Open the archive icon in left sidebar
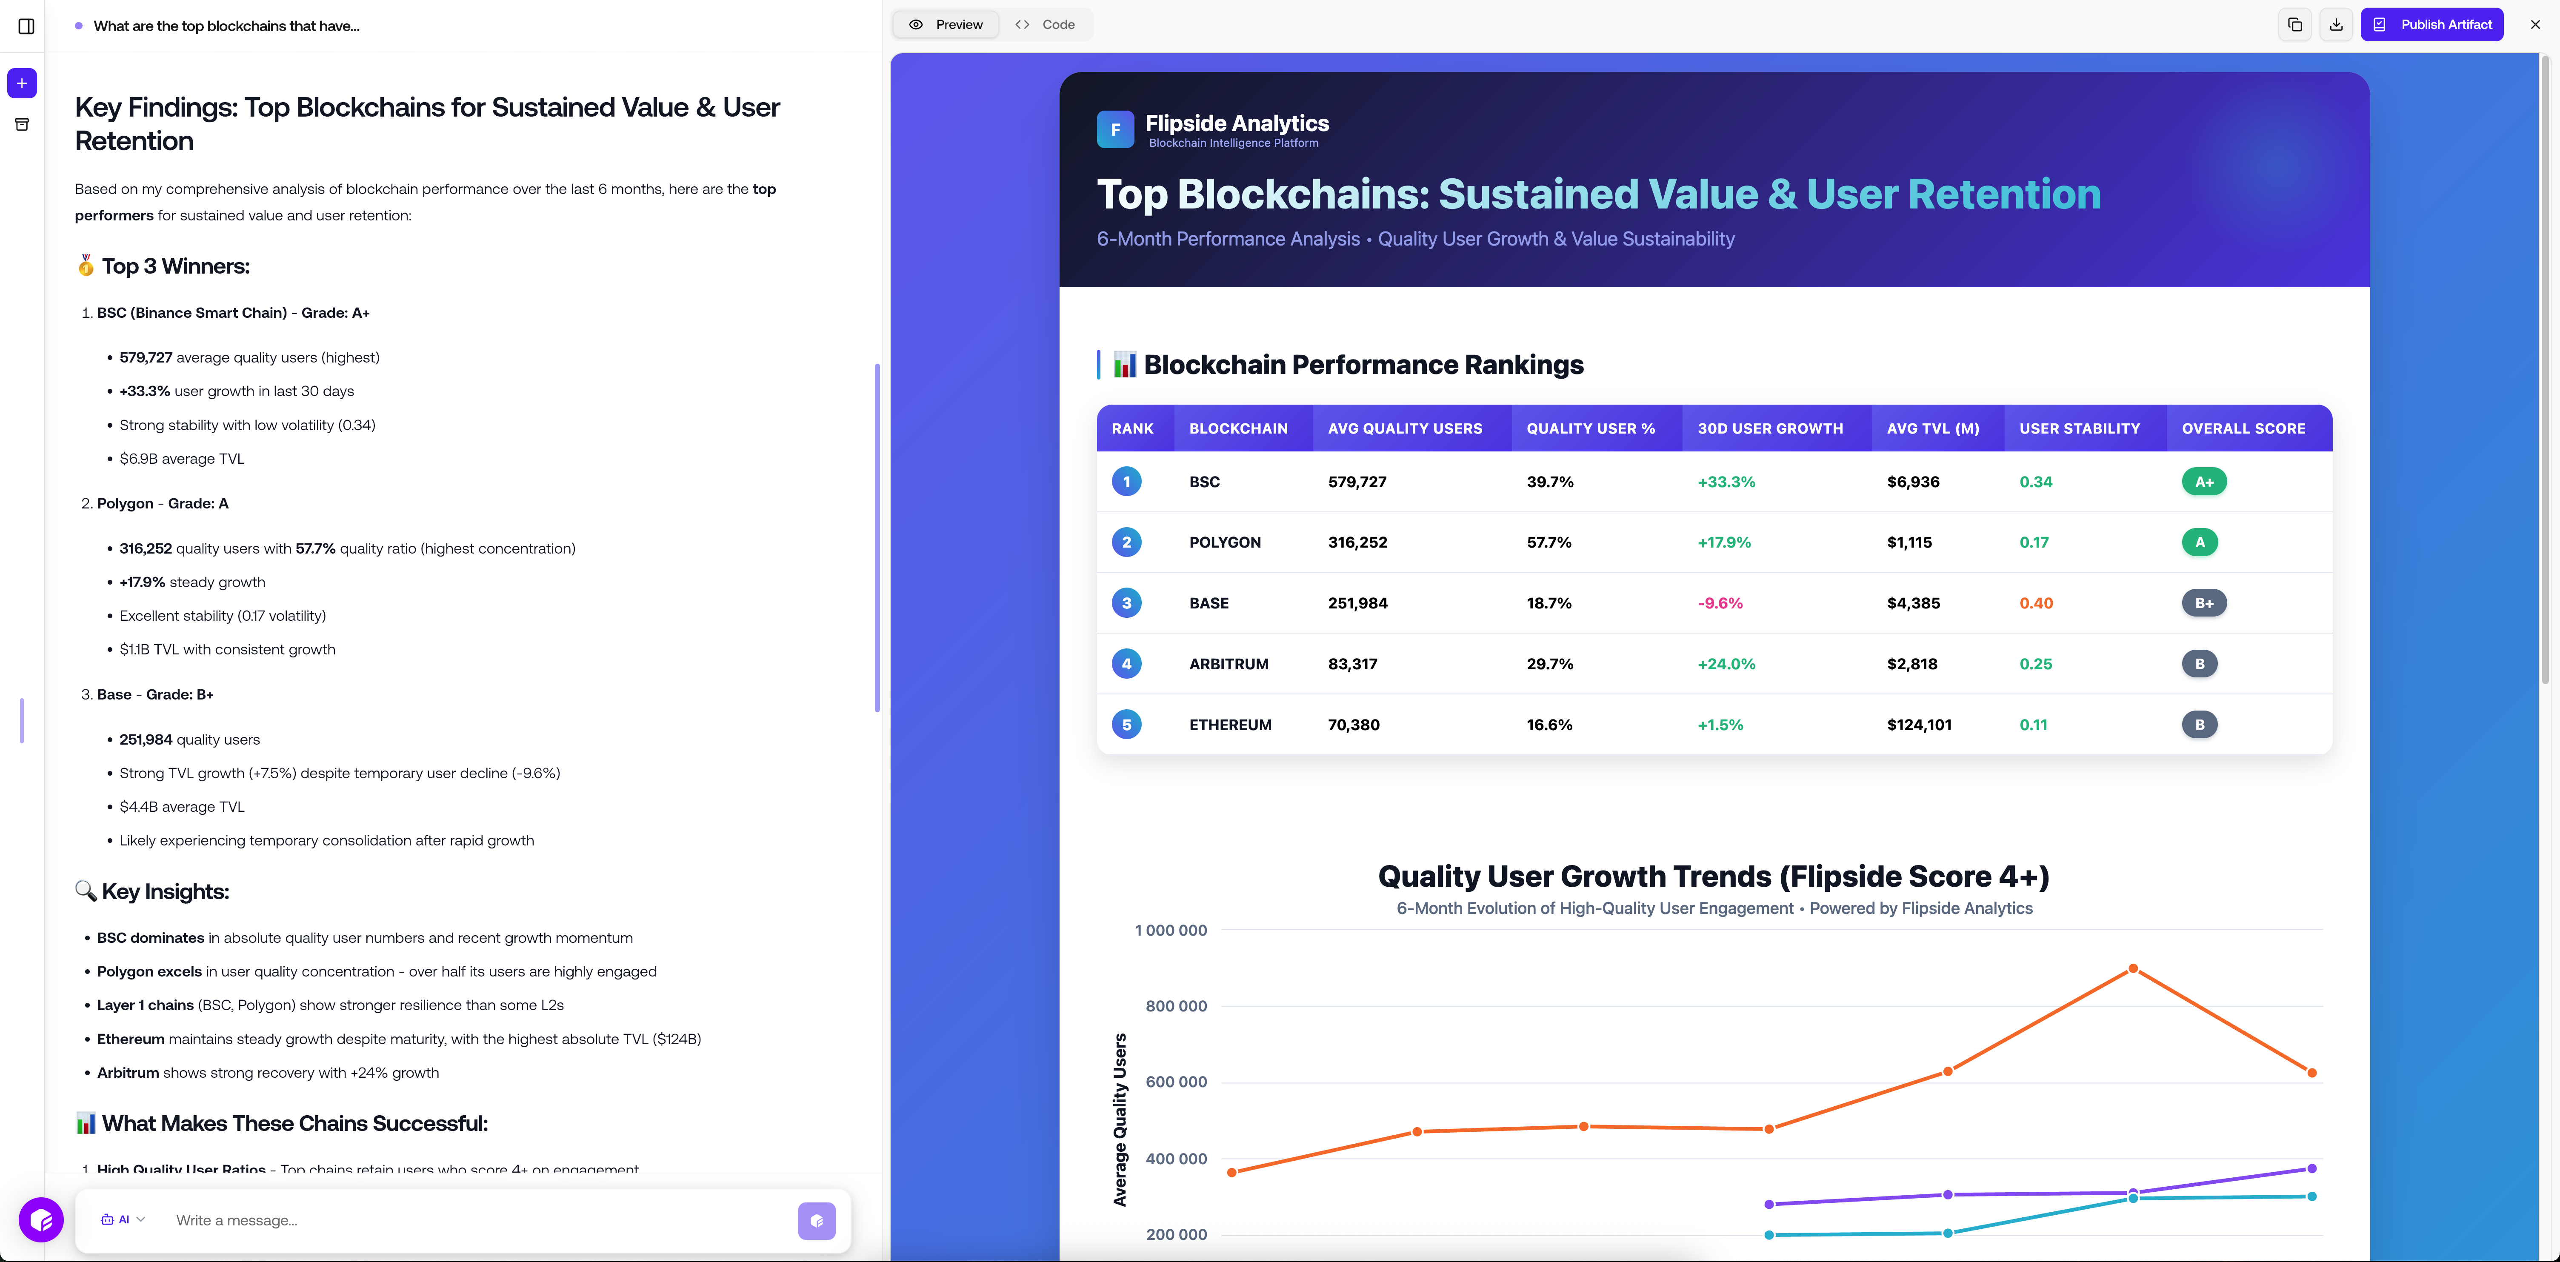Viewport: 2560px width, 1262px height. tap(22, 125)
